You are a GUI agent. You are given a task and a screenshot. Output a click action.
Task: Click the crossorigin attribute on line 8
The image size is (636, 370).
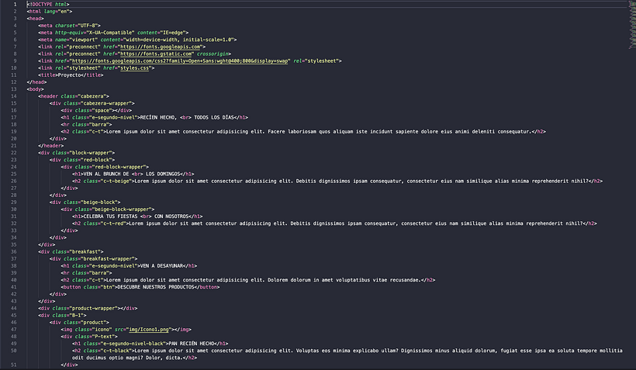(x=213, y=54)
